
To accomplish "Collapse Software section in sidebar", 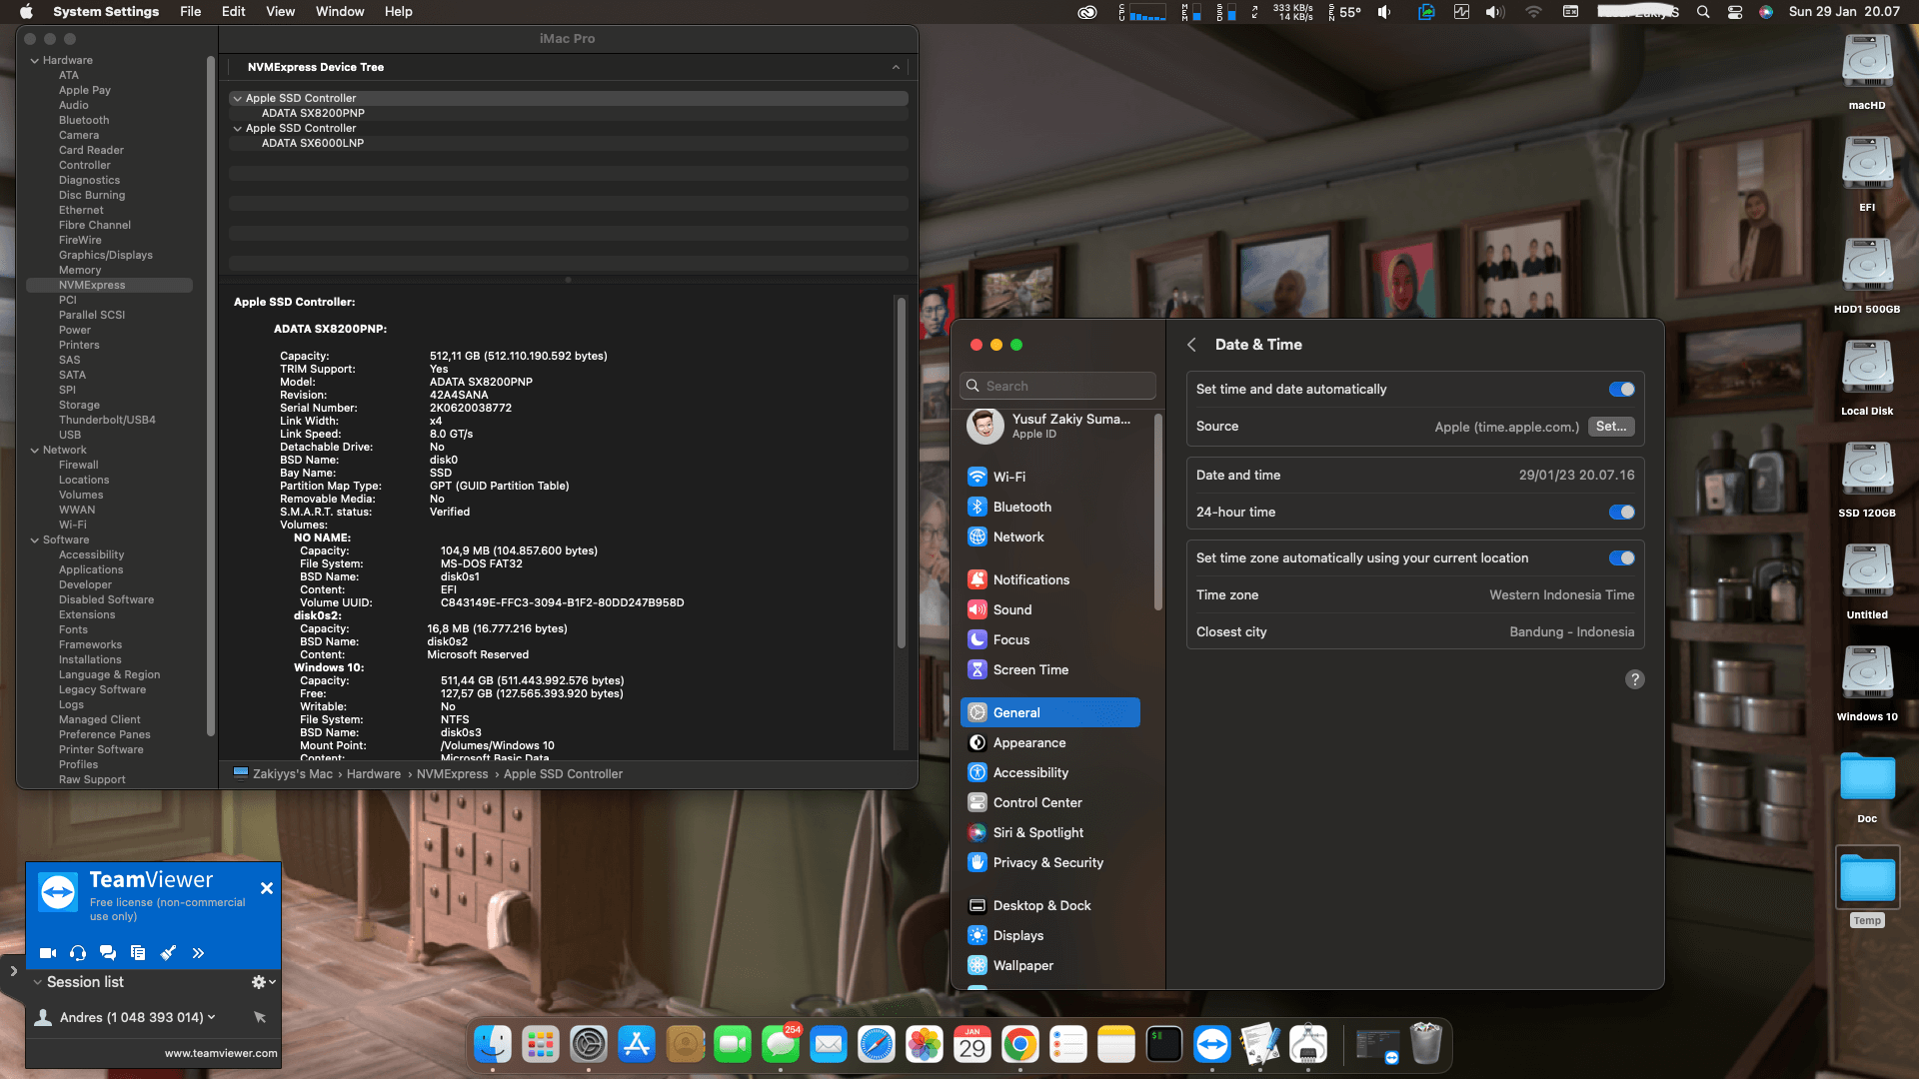I will click(x=35, y=540).
